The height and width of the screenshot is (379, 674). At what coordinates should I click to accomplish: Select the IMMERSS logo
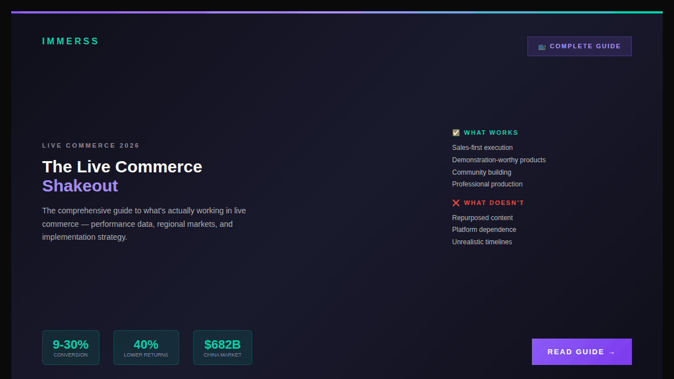70,41
